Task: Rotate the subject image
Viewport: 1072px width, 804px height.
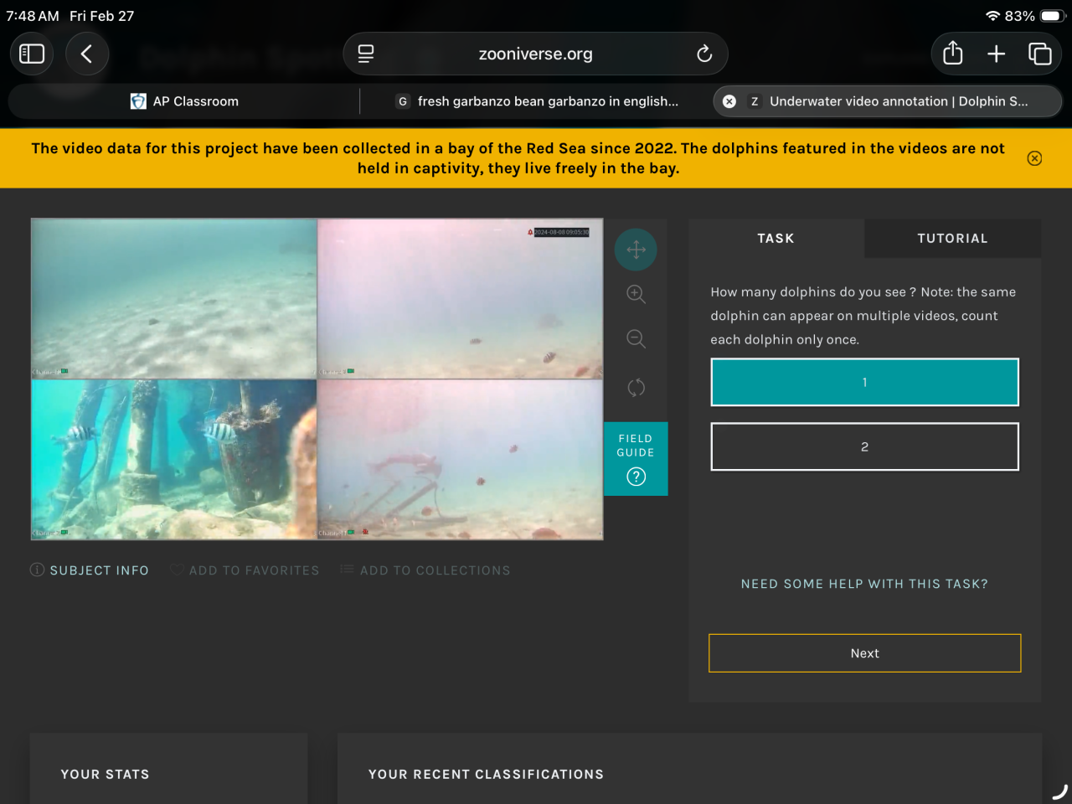Action: 636,387
